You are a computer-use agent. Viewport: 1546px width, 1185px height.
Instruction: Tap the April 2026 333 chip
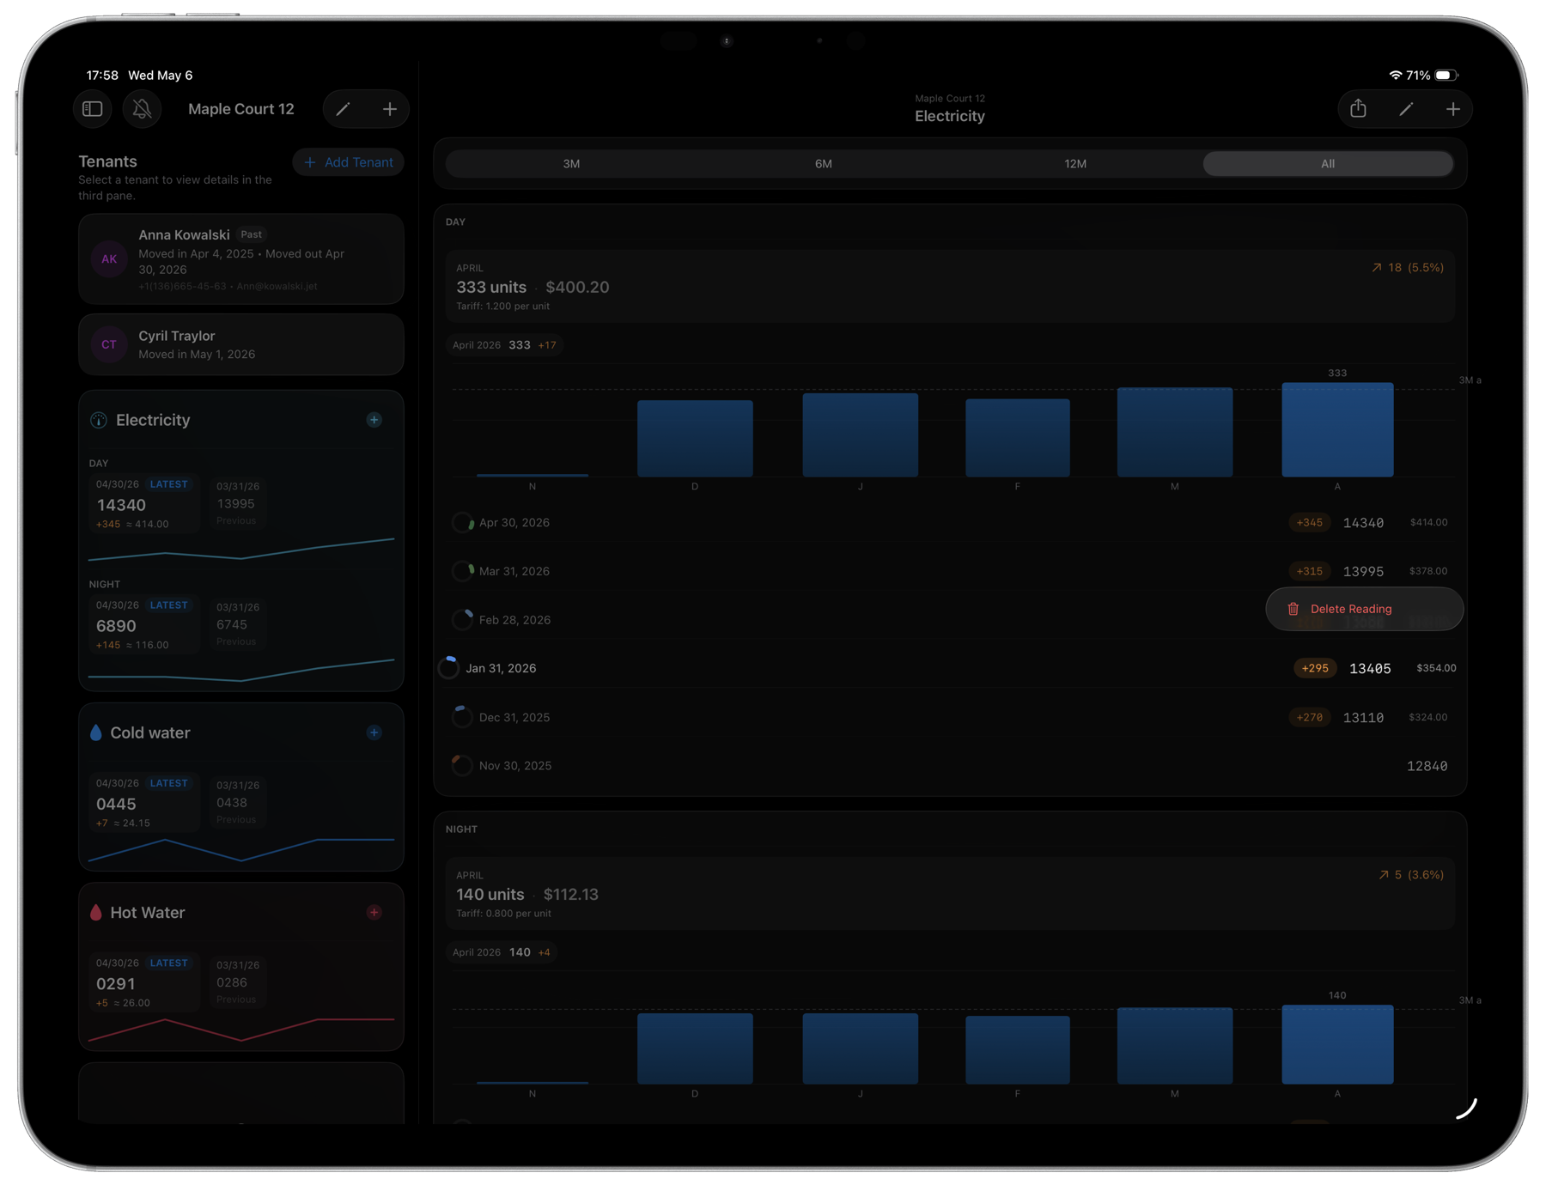coord(505,345)
